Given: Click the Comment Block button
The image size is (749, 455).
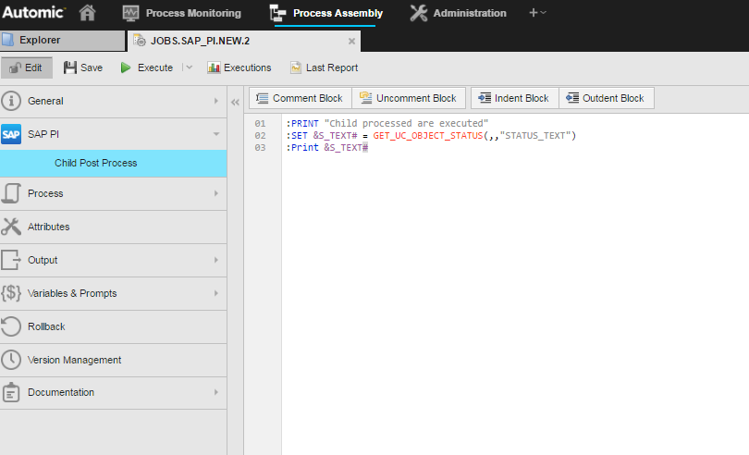Looking at the screenshot, I should pyautogui.click(x=300, y=98).
